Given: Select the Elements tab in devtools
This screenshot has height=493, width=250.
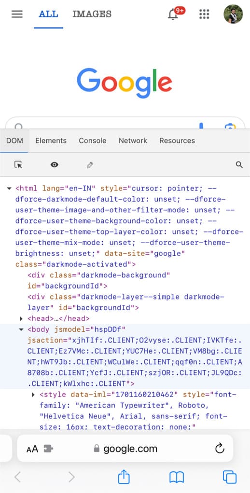Looking at the screenshot, I should coord(51,140).
